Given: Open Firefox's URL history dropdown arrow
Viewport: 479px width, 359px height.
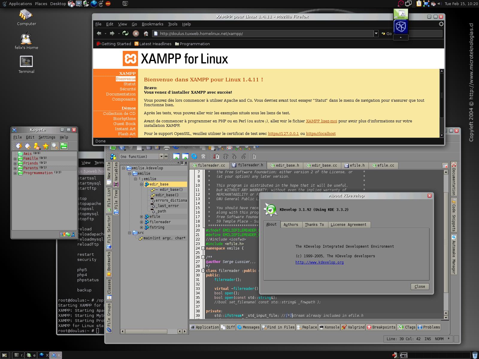Looking at the screenshot, I should (x=376, y=34).
